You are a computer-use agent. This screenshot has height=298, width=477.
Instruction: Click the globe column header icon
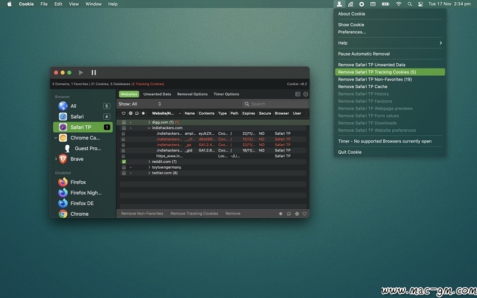point(131,113)
